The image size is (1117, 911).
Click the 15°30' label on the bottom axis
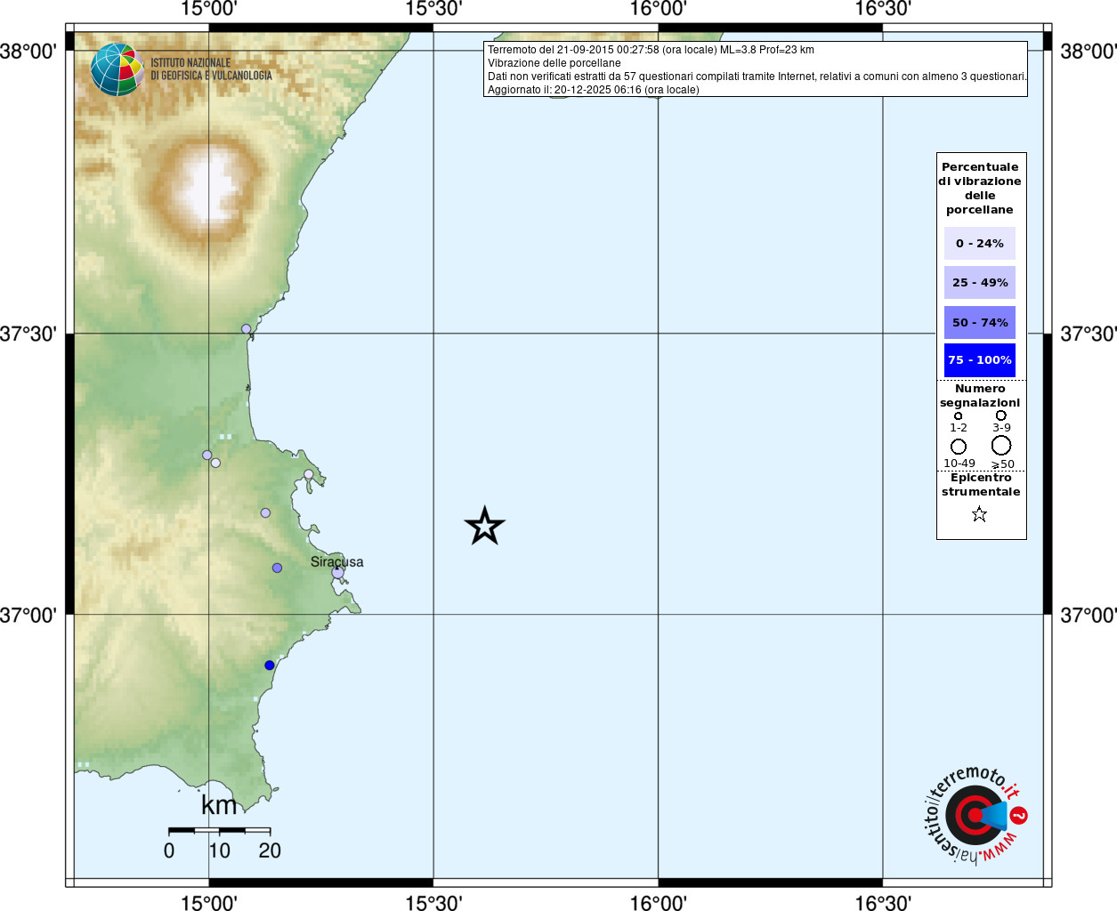(x=433, y=903)
